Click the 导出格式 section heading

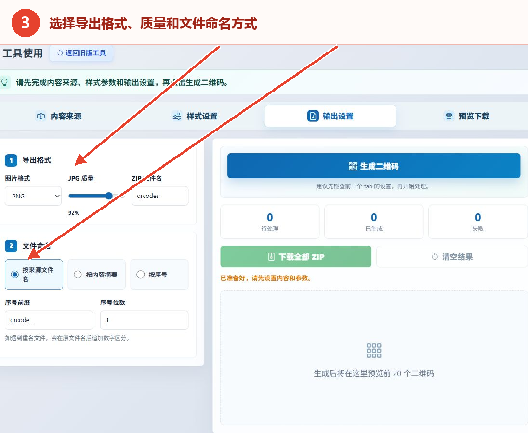(37, 160)
